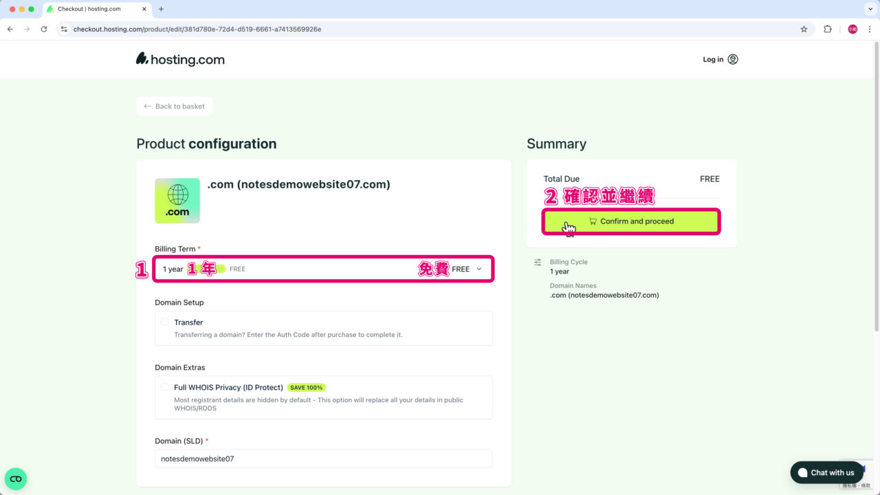Click the Log in link
Screen dimensions: 880x495
coord(713,59)
